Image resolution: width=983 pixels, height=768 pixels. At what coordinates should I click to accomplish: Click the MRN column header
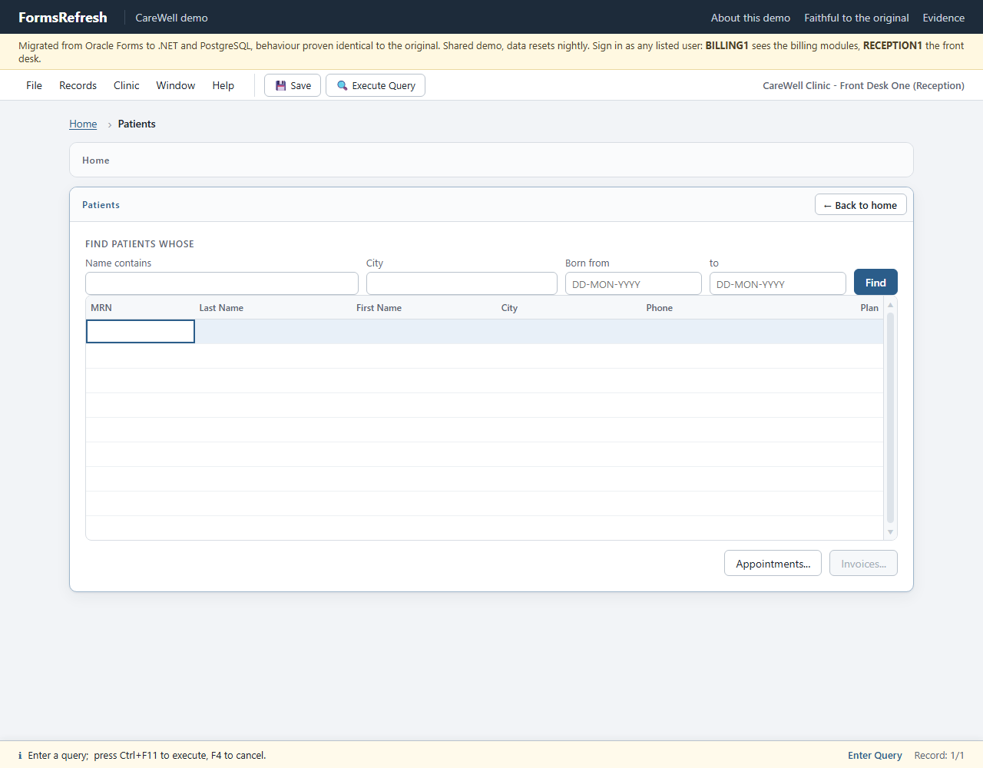101,308
